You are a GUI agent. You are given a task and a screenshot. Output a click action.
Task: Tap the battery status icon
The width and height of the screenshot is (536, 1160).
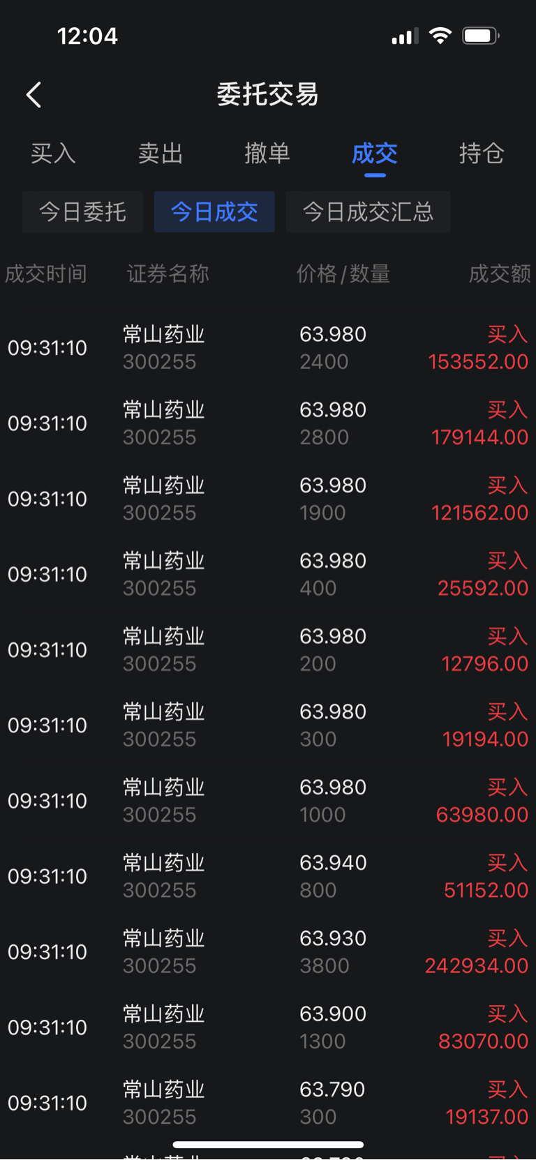pyautogui.click(x=480, y=36)
